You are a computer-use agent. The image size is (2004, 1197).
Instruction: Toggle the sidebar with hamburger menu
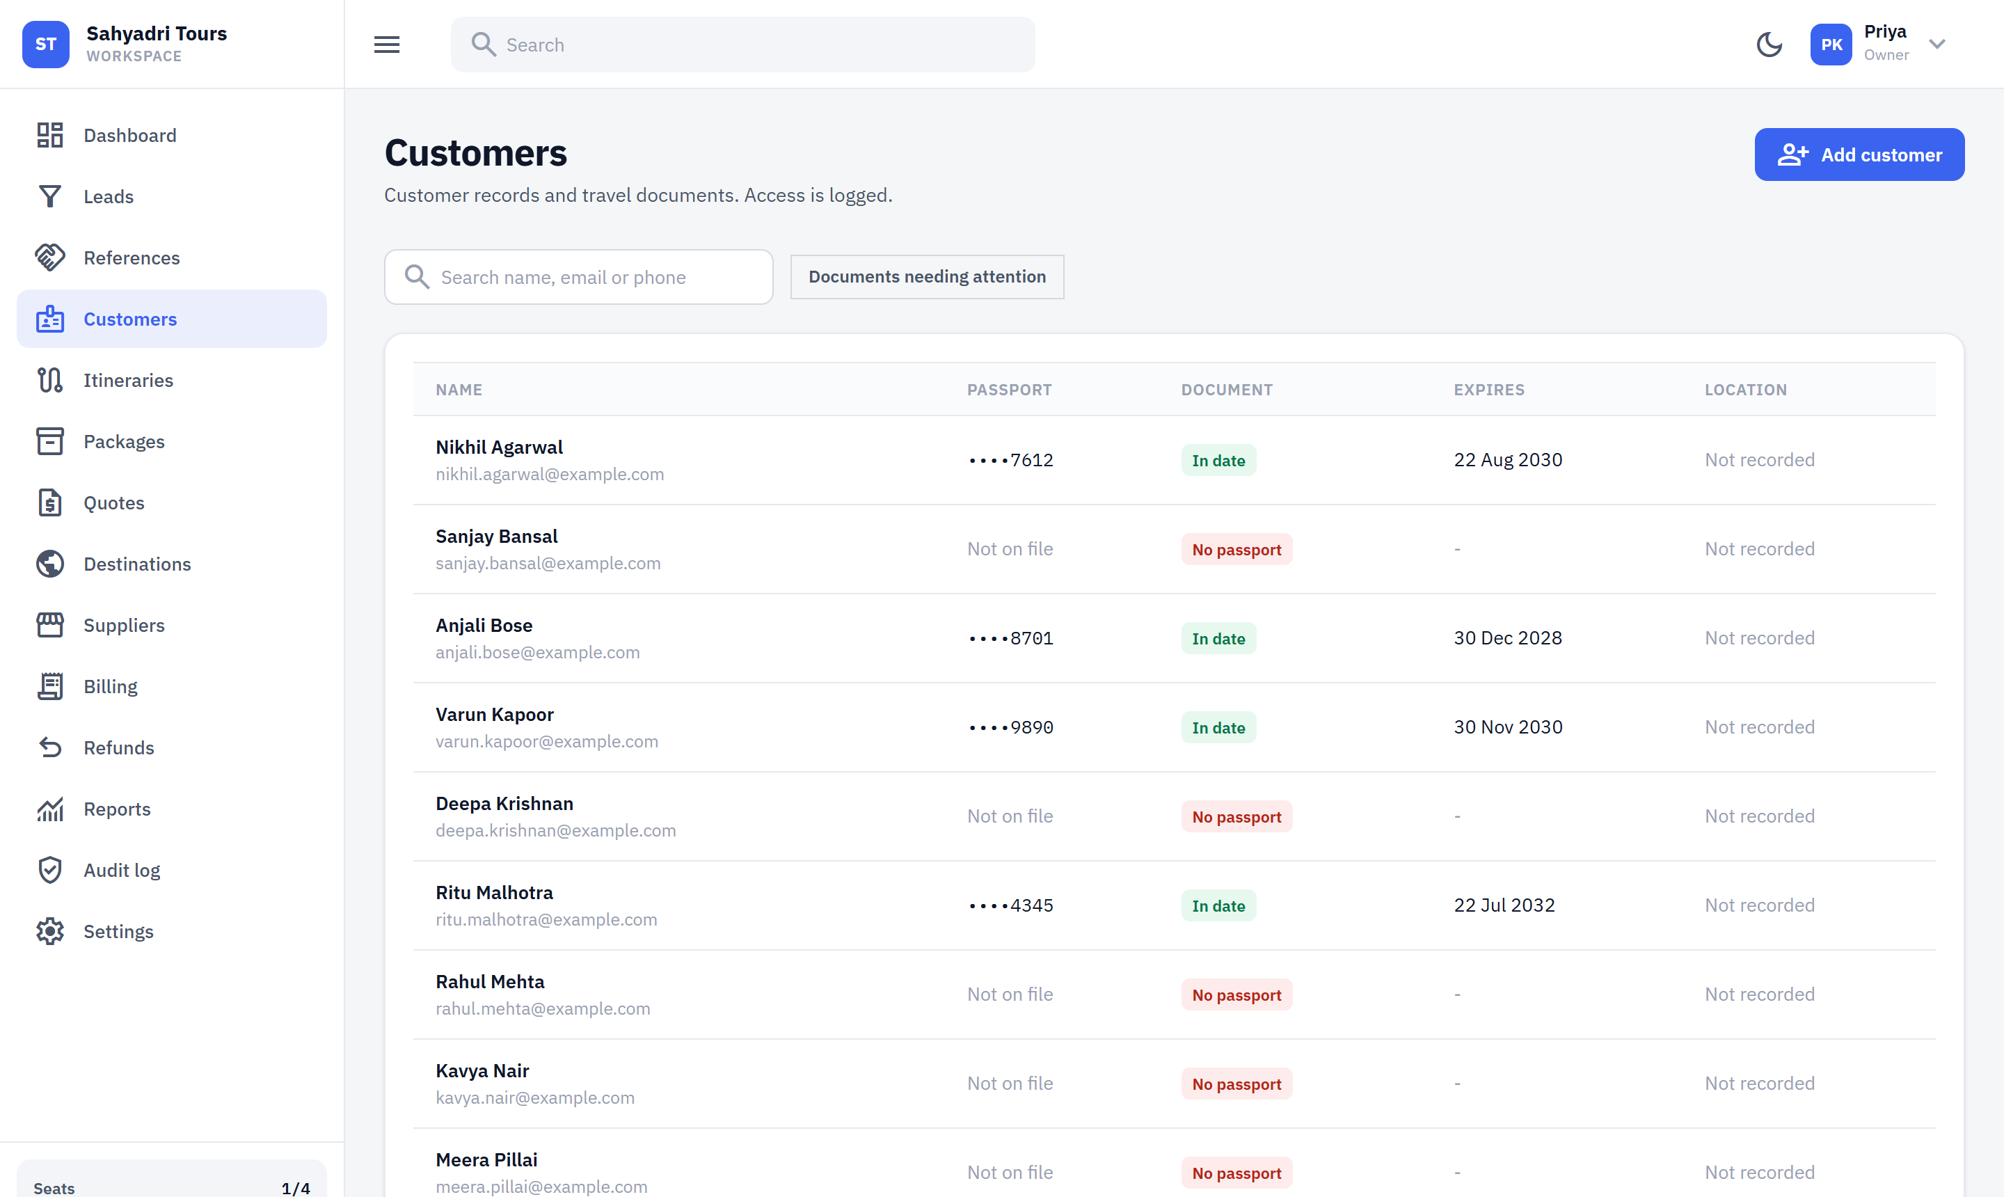pos(387,45)
